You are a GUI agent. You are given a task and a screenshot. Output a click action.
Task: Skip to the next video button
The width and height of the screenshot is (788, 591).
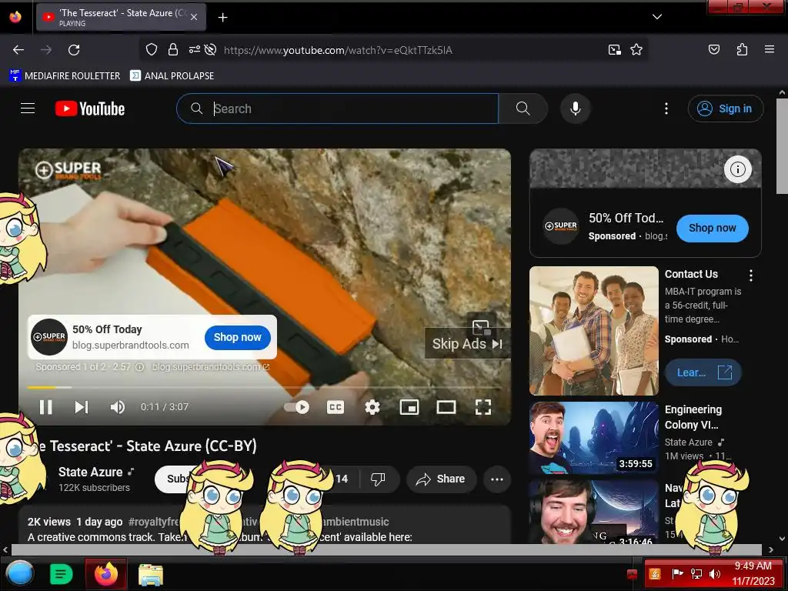point(82,406)
